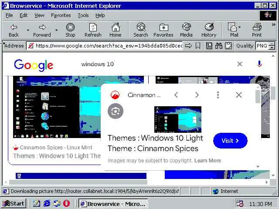Image resolution: width=279 pixels, height=209 pixels.
Task: Click the Learn More copyright link
Action: (208, 161)
